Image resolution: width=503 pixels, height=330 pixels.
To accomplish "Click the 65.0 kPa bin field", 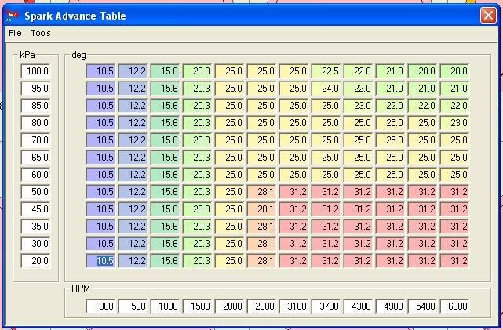I will [37, 158].
